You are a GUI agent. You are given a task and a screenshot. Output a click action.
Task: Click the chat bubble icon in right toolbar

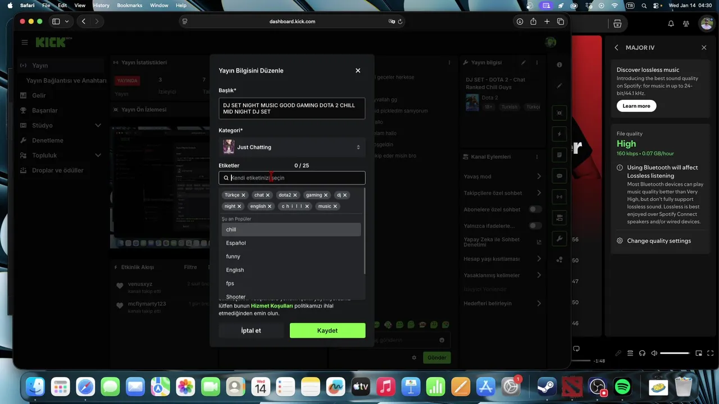[x=559, y=176]
